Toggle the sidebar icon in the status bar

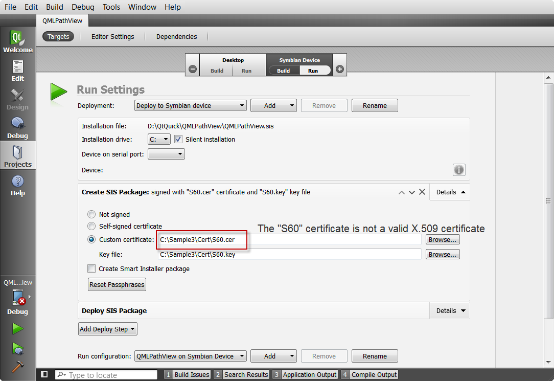(44, 374)
